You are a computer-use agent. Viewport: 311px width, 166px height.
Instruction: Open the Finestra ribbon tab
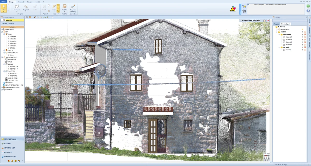pyautogui.click(x=30, y=2)
